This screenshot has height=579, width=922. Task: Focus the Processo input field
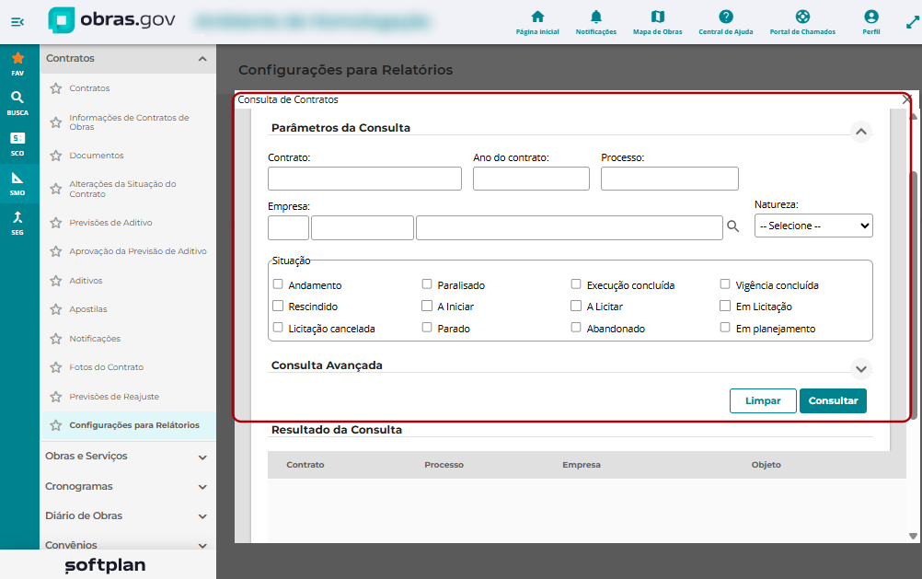pyautogui.click(x=669, y=179)
